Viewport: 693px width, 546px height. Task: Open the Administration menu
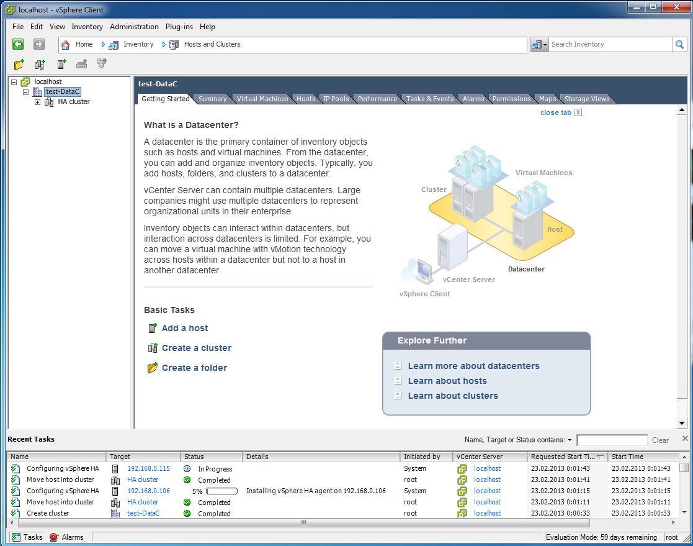coord(134,27)
